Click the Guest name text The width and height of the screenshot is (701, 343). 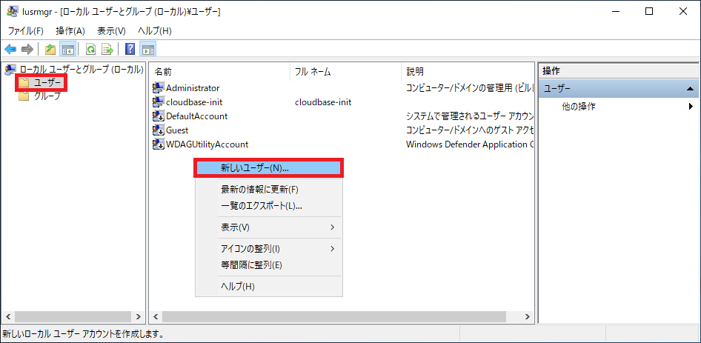177,130
